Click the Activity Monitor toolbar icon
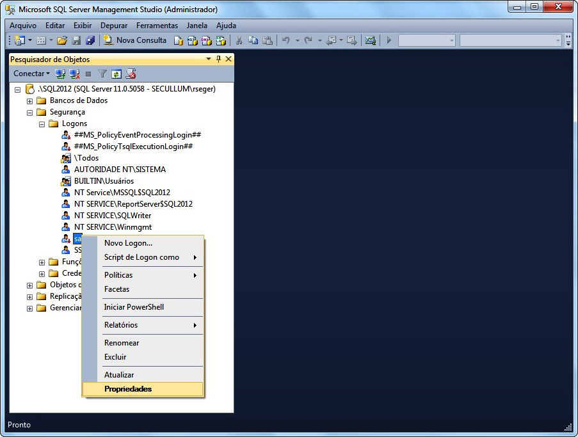Image resolution: width=578 pixels, height=437 pixels. click(371, 40)
